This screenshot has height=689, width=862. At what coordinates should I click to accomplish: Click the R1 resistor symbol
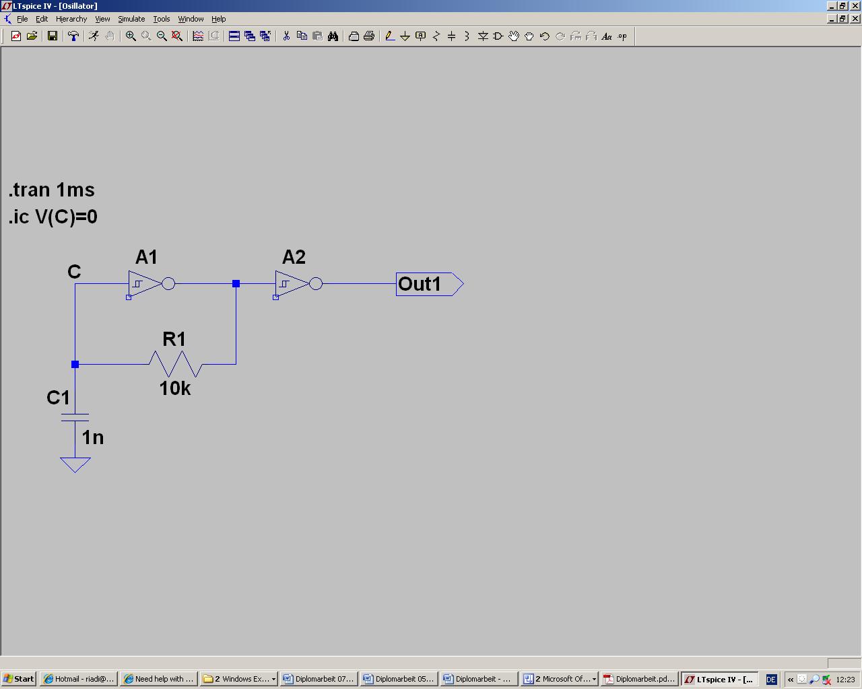tap(175, 364)
